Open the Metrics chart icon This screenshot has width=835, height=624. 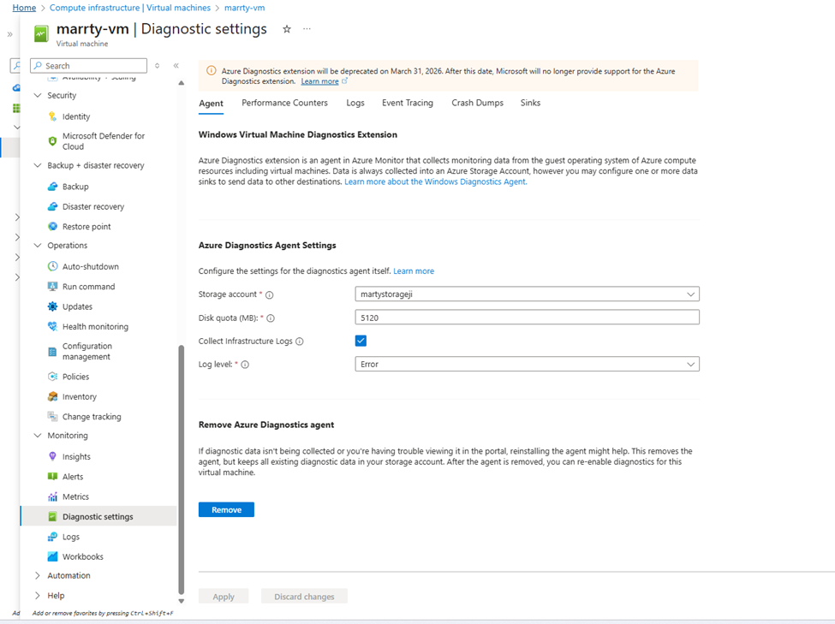[53, 497]
